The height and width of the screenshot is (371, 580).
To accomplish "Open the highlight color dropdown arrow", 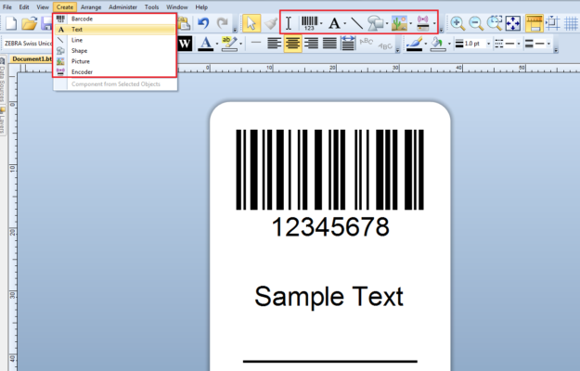I will [240, 44].
